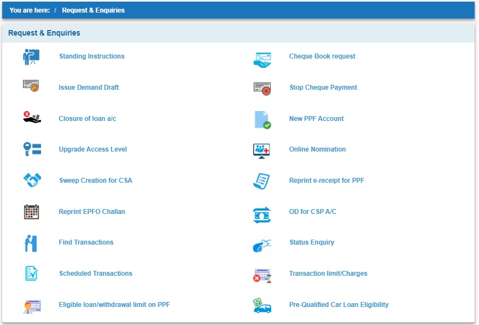Click the Closure of loan a/c icon
479x325 pixels.
point(32,117)
